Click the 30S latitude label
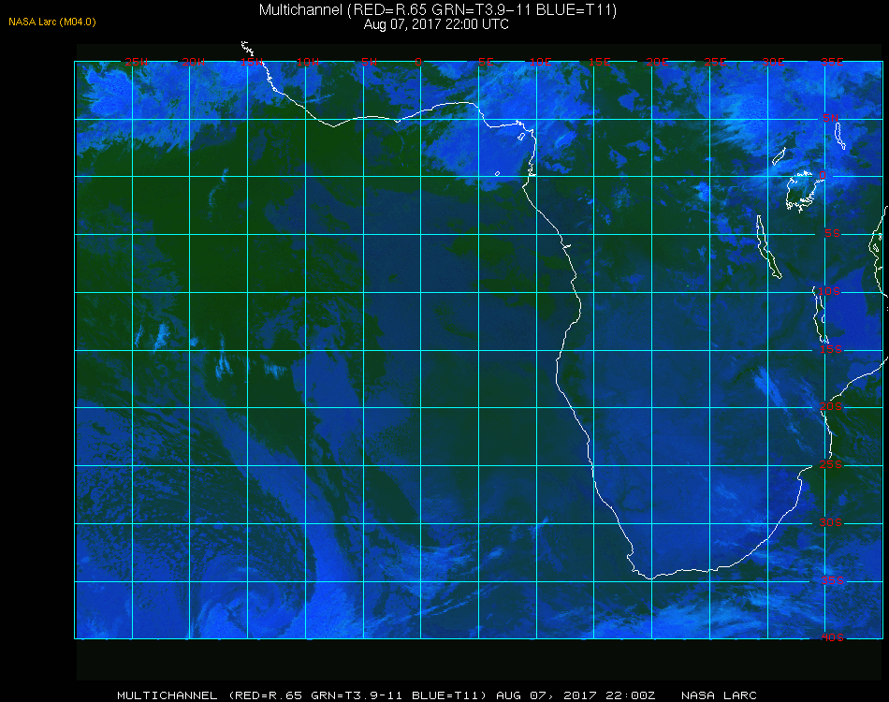 click(831, 522)
